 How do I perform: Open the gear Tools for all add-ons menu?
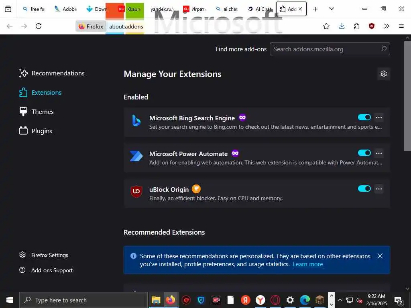[383, 74]
